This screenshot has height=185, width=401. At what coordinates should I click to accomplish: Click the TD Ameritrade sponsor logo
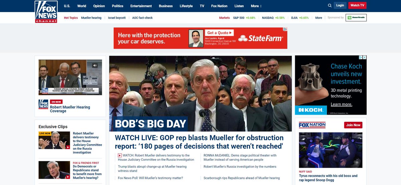(356, 18)
